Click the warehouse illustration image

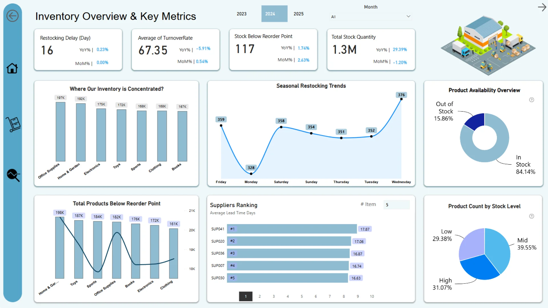tap(488, 46)
